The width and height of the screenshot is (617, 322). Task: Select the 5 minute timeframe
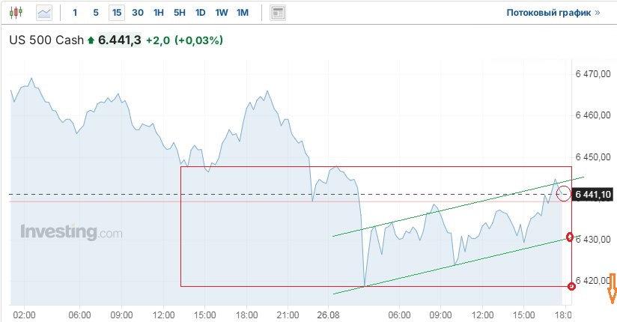click(95, 13)
